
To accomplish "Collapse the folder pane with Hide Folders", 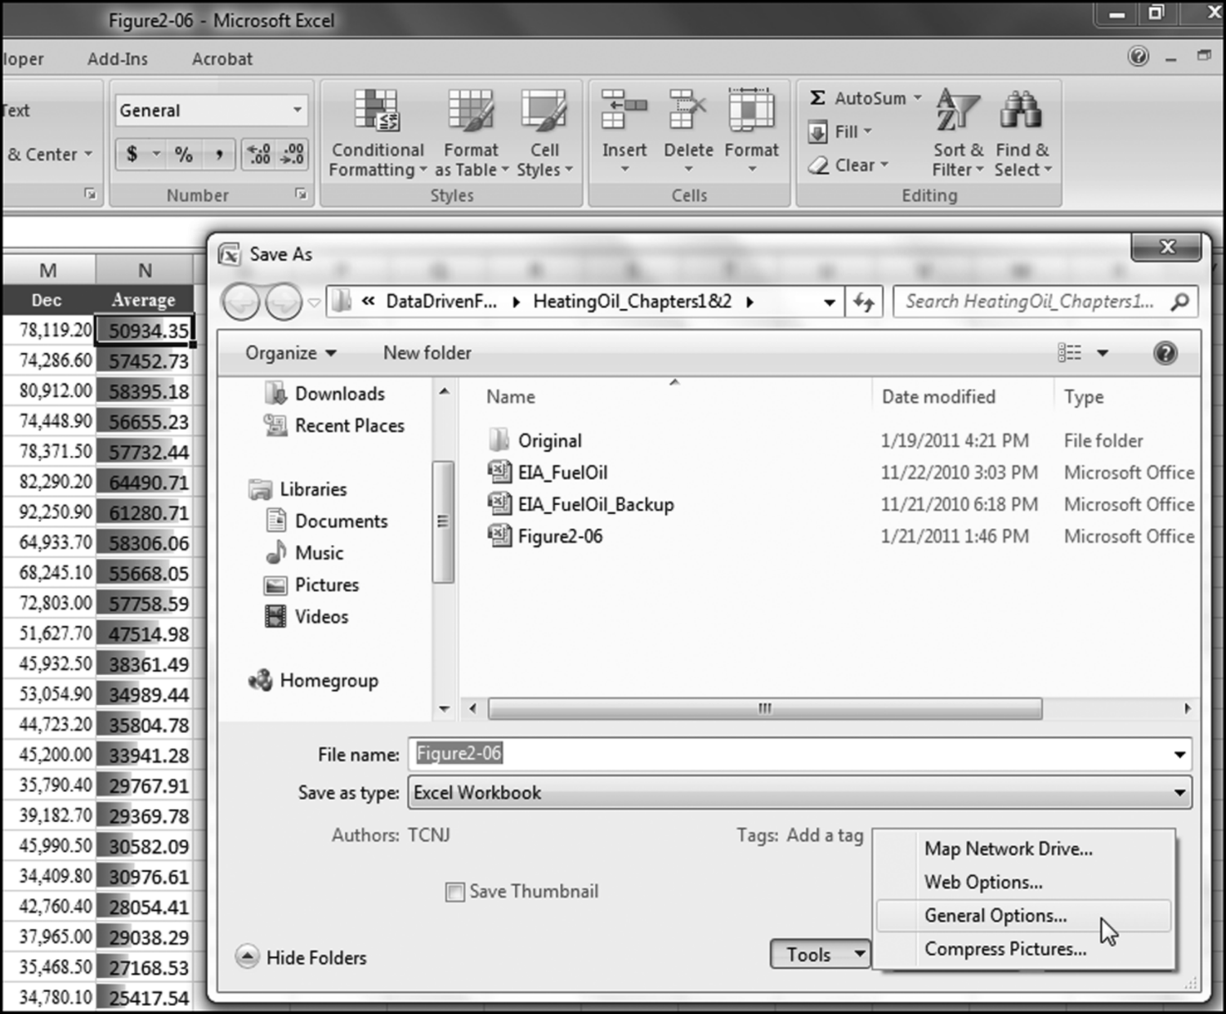I will (301, 958).
